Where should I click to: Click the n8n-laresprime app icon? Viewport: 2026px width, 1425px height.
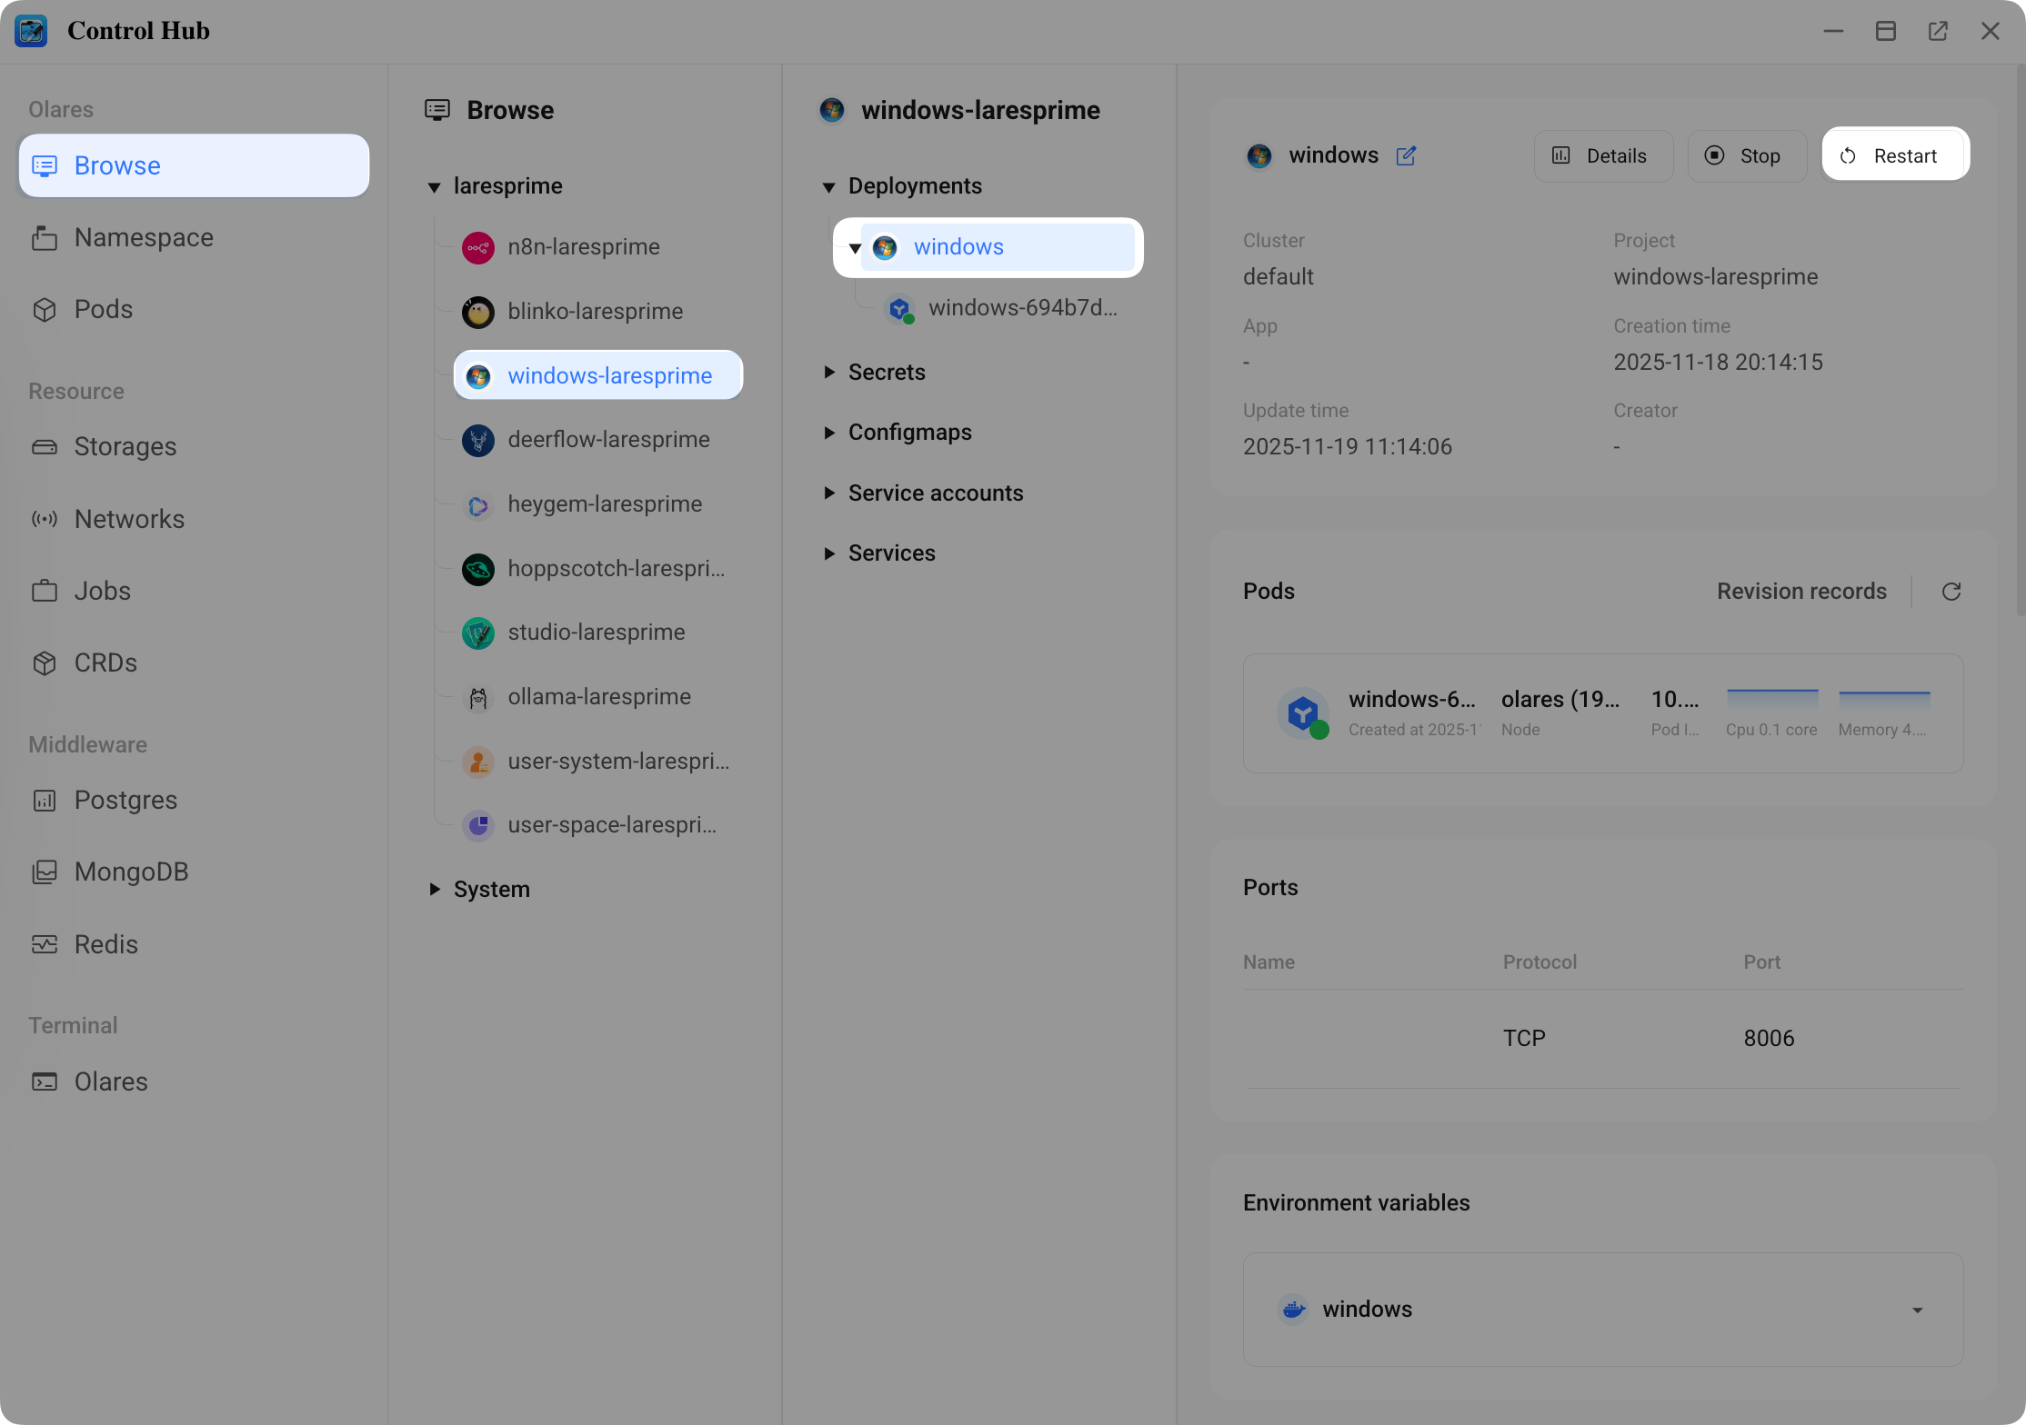478,247
